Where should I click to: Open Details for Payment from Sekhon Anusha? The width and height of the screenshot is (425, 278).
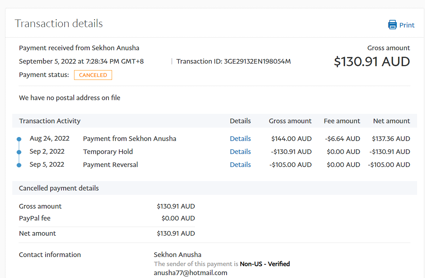(x=240, y=139)
